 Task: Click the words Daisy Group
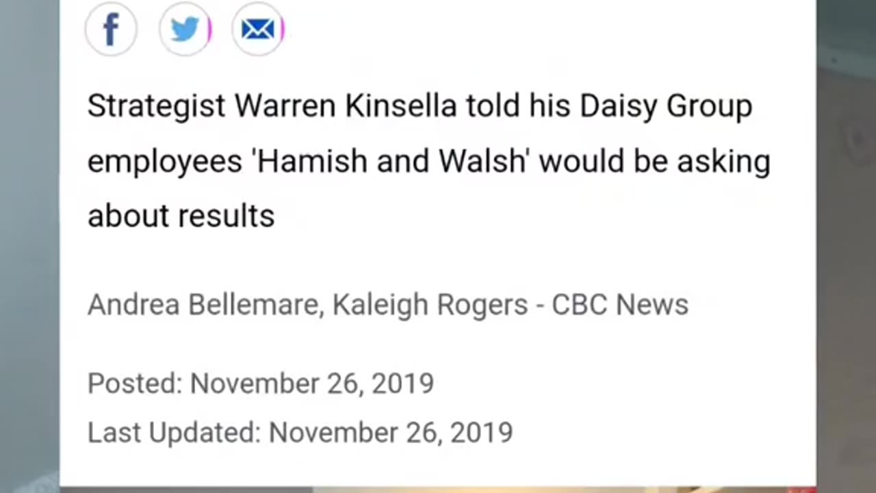click(x=666, y=106)
